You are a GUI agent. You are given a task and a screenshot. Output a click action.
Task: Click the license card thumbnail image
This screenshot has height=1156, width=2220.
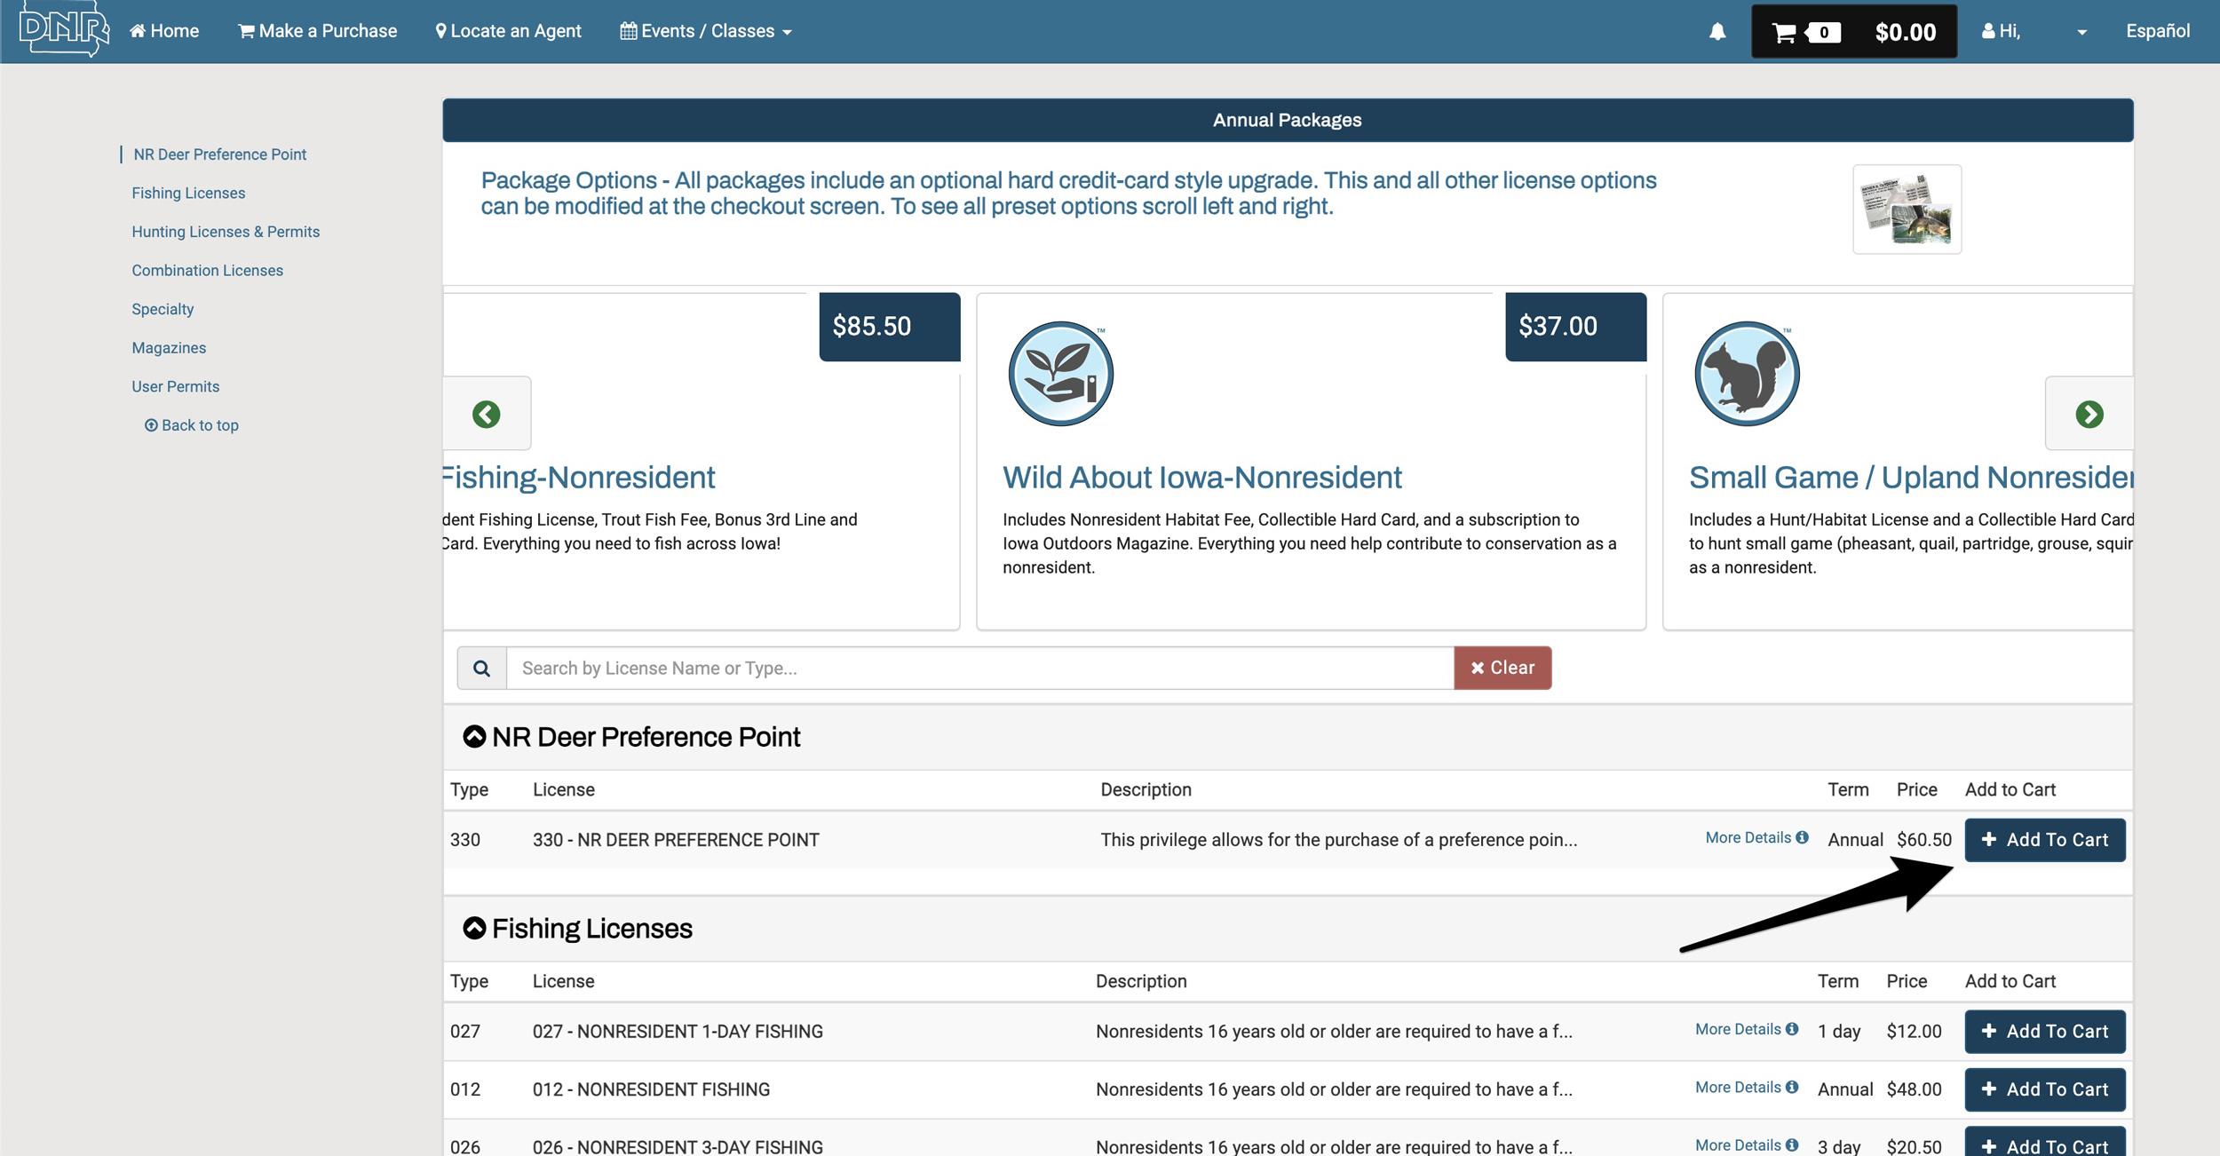(1907, 210)
